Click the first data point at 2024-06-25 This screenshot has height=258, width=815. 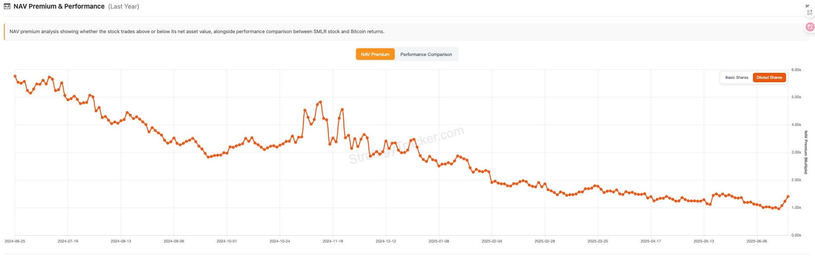[x=15, y=76]
